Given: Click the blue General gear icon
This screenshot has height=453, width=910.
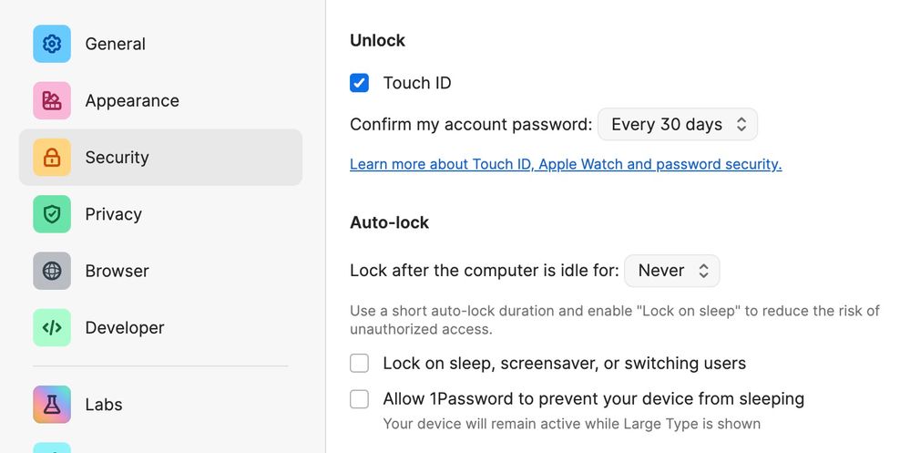Looking at the screenshot, I should [52, 44].
